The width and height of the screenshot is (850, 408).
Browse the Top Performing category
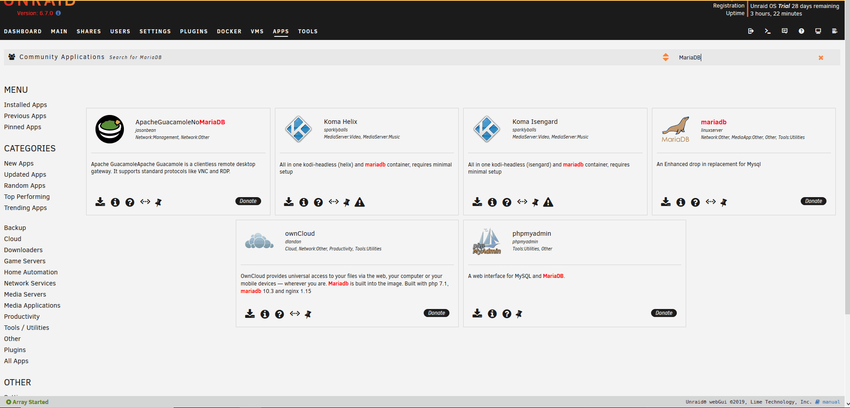(27, 197)
